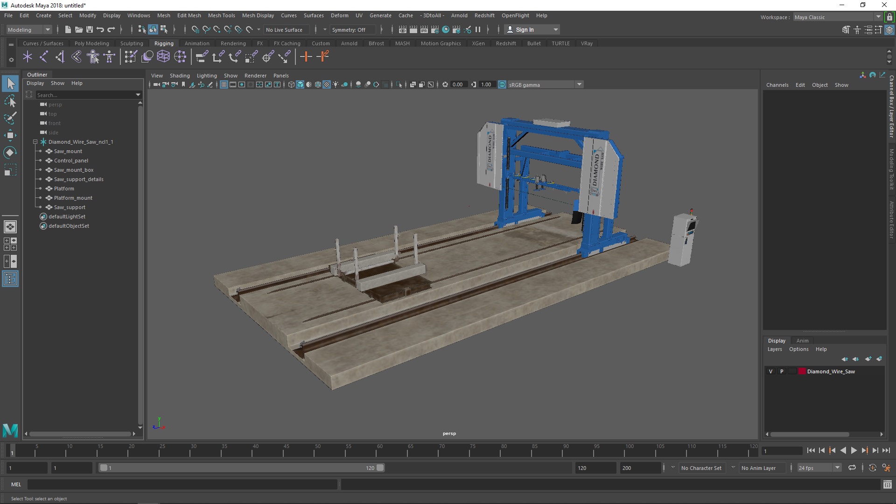Click the red Diamond_Wire_Saw layer color swatch
Screen dimensions: 896x504
pos(802,371)
